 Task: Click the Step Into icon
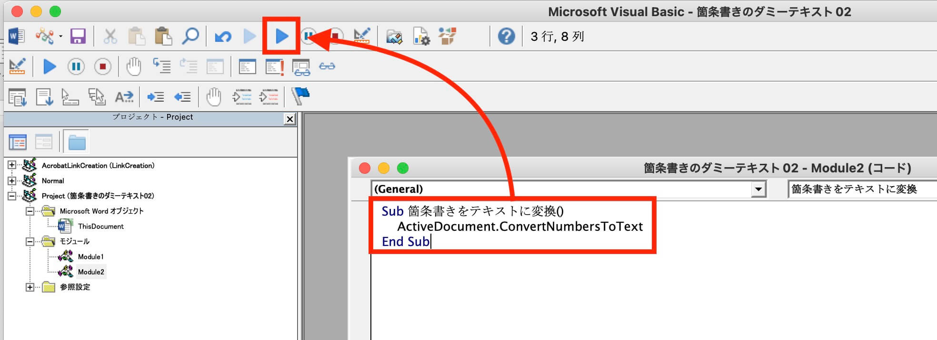[x=161, y=66]
